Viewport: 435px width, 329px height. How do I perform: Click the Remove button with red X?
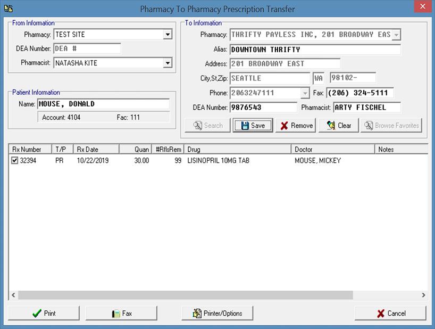pos(296,126)
